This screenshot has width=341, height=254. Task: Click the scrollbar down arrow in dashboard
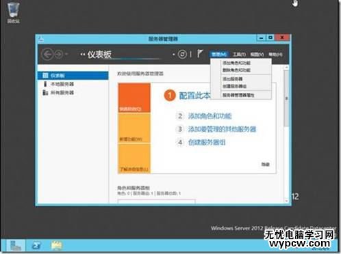pos(286,201)
